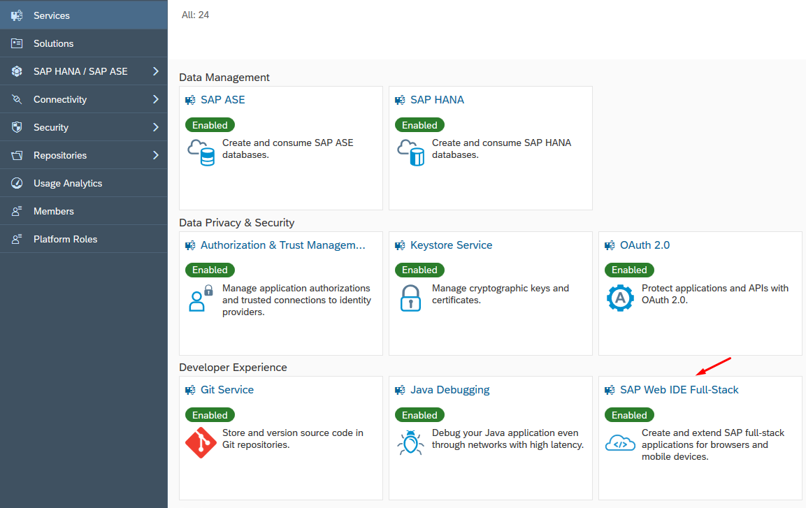This screenshot has width=806, height=508.
Task: Click the puzzle icon beside Authorization & Trust title
Action: coord(190,245)
